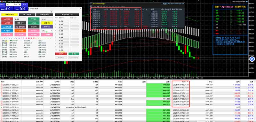Screen dimensions: 256x122
Task: Click the red ◆ BUY button in the second row
Action: [x=7, y=23]
